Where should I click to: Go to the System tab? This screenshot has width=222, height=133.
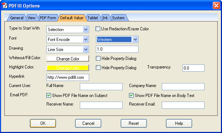coord(118,18)
